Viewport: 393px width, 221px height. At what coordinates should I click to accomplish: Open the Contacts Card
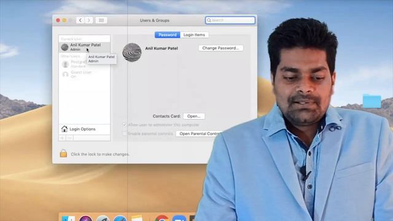(194, 116)
